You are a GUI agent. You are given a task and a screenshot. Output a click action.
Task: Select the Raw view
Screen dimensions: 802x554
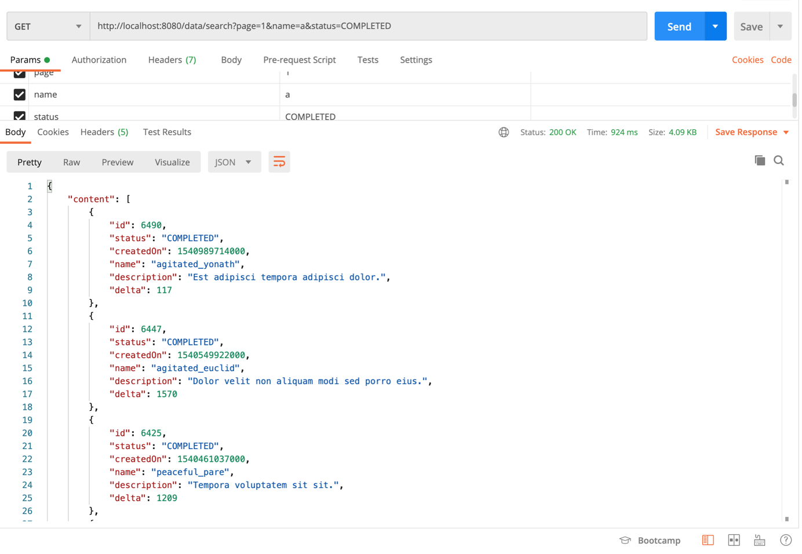pyautogui.click(x=71, y=162)
